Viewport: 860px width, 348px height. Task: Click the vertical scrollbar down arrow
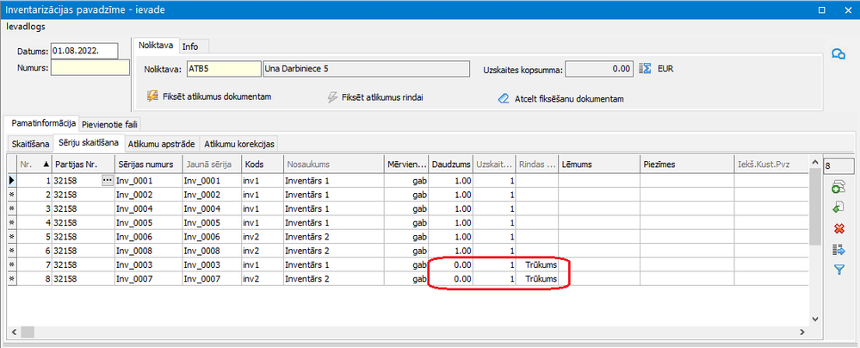[814, 319]
